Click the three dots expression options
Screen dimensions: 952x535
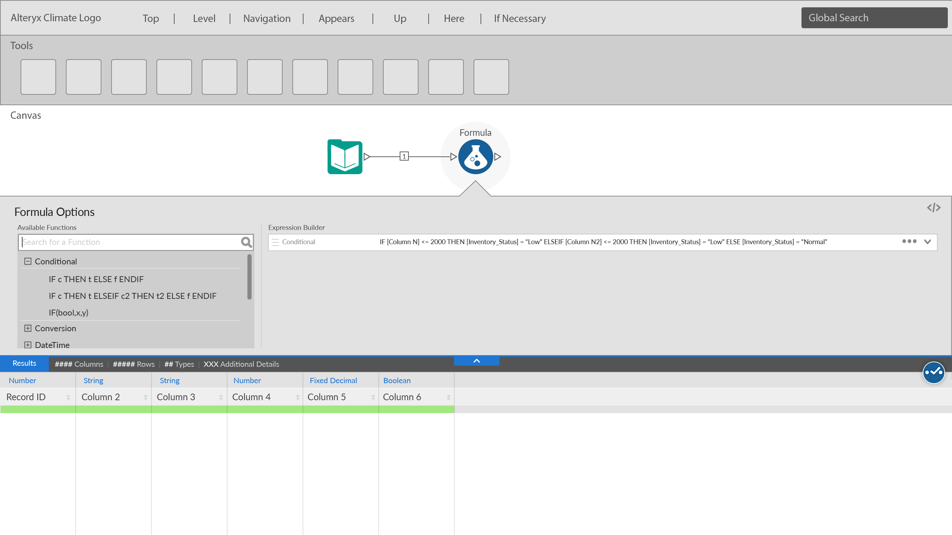click(x=909, y=241)
